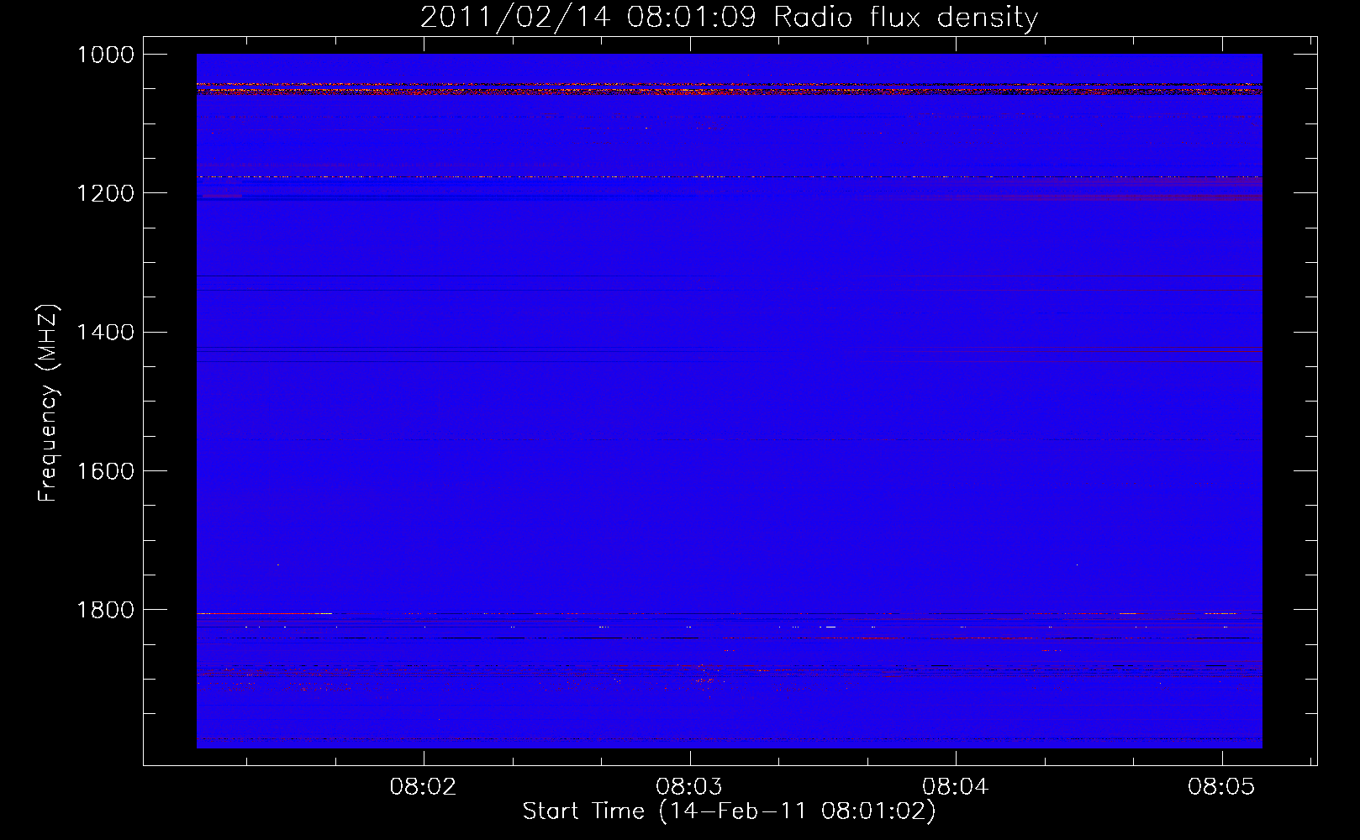The image size is (1360, 840).
Task: Click the 1600 frequency tick label
Action: click(106, 471)
